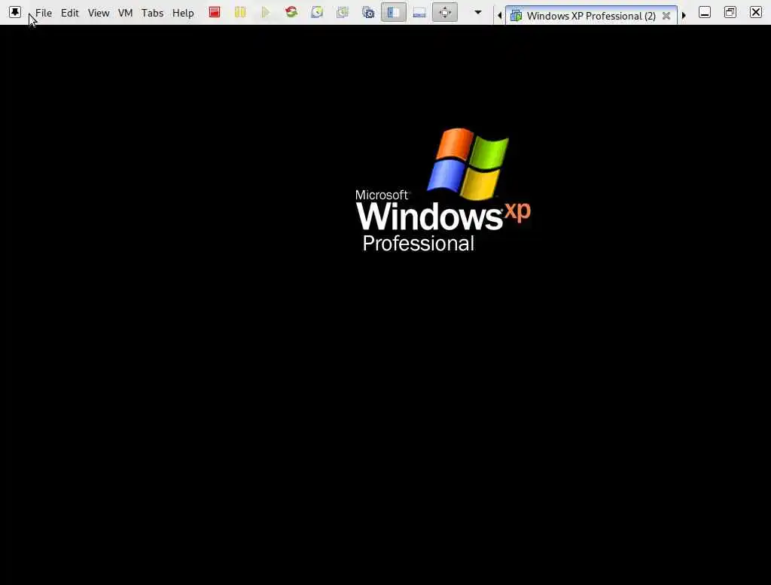
Task: Click inside the Windows XP guest screen
Action: click(x=385, y=305)
